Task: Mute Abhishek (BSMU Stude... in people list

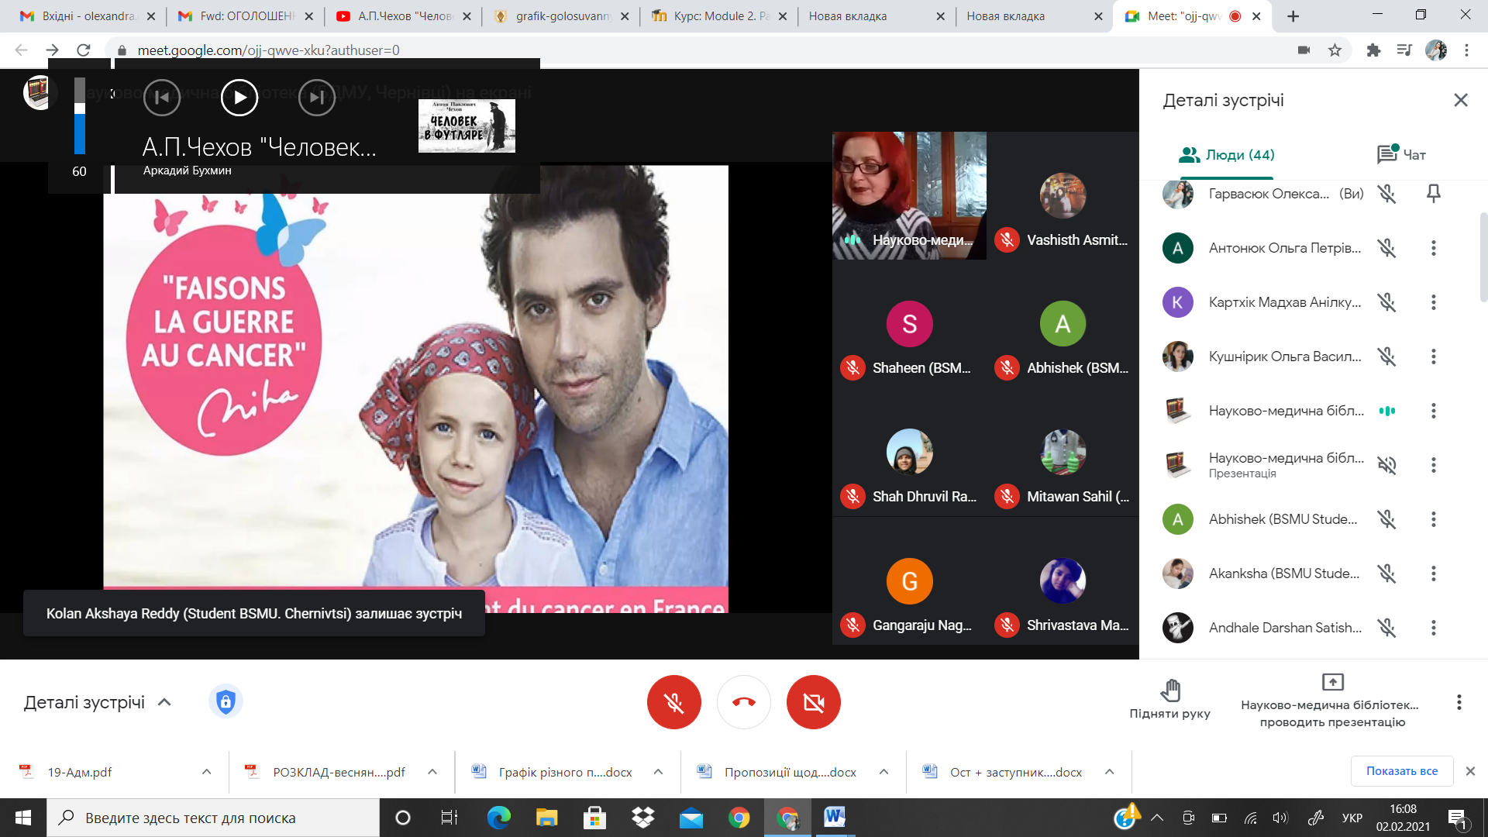Action: pos(1387,519)
